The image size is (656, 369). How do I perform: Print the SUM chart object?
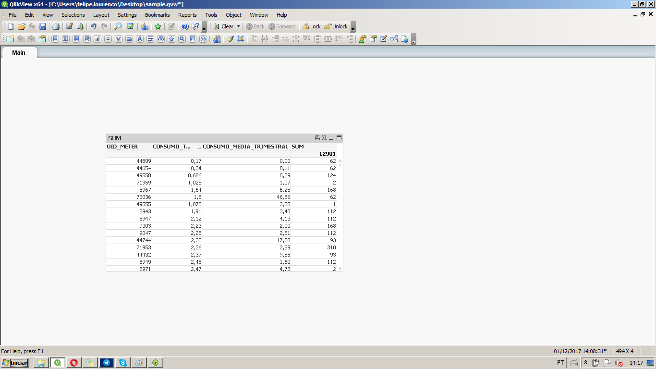click(x=317, y=138)
